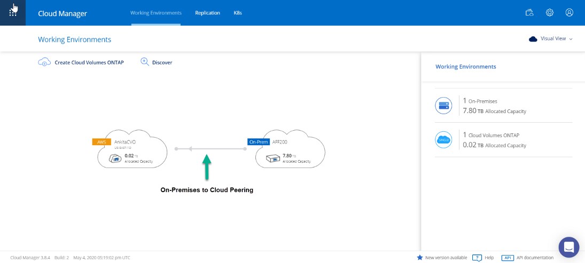585x263 pixels.
Task: Click the Discover magnifier icon
Action: (144, 62)
